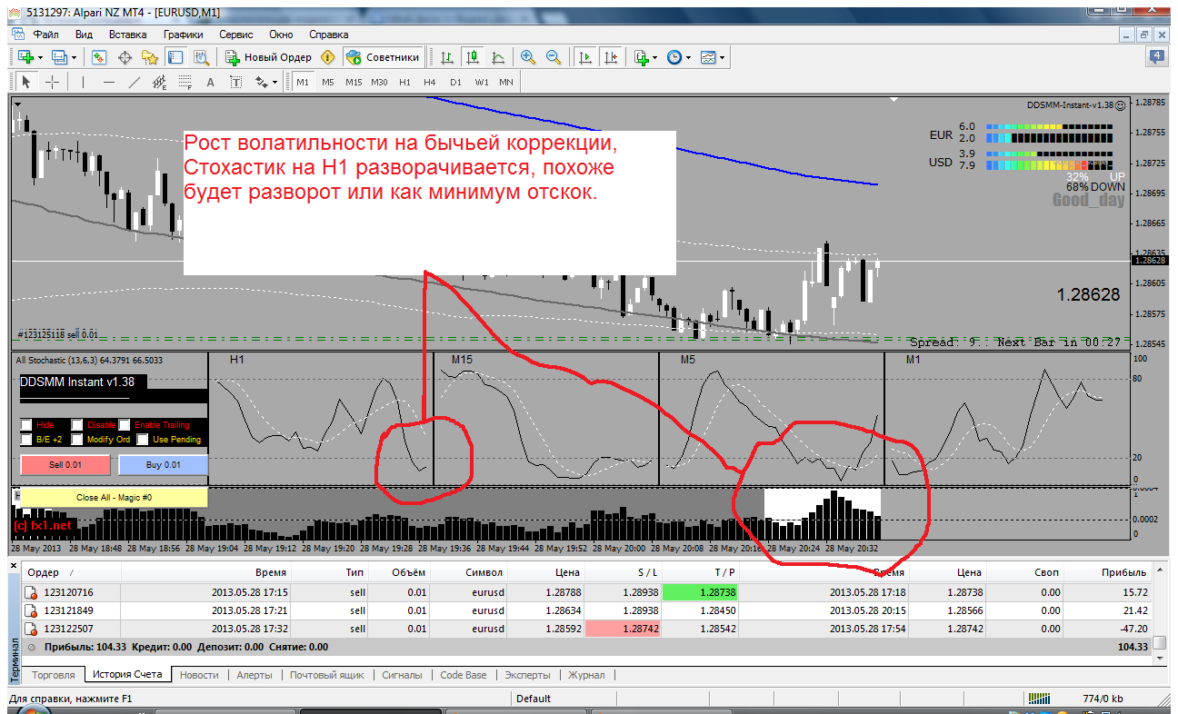Open the Profiles toolbar icon

(x=60, y=57)
